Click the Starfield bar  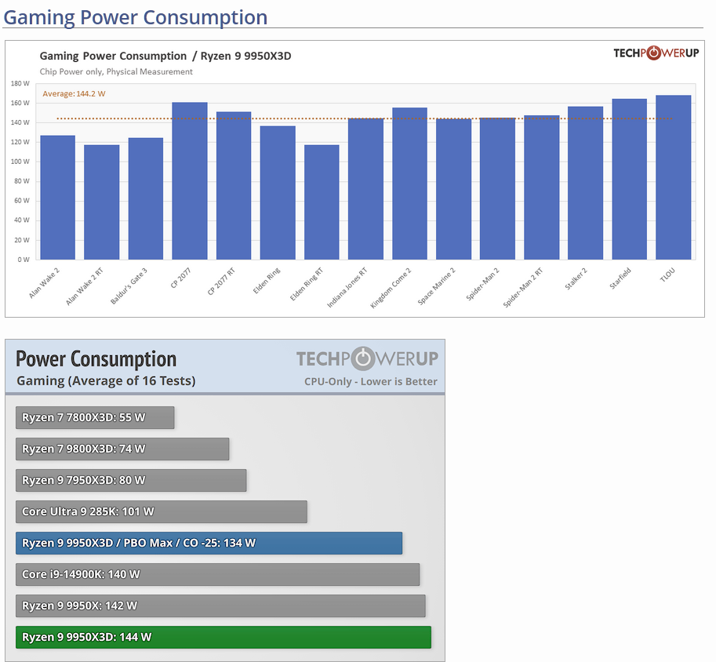tap(629, 179)
